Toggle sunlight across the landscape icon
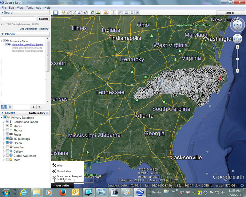The width and height of the screenshot is (246, 197). (x=98, y=13)
